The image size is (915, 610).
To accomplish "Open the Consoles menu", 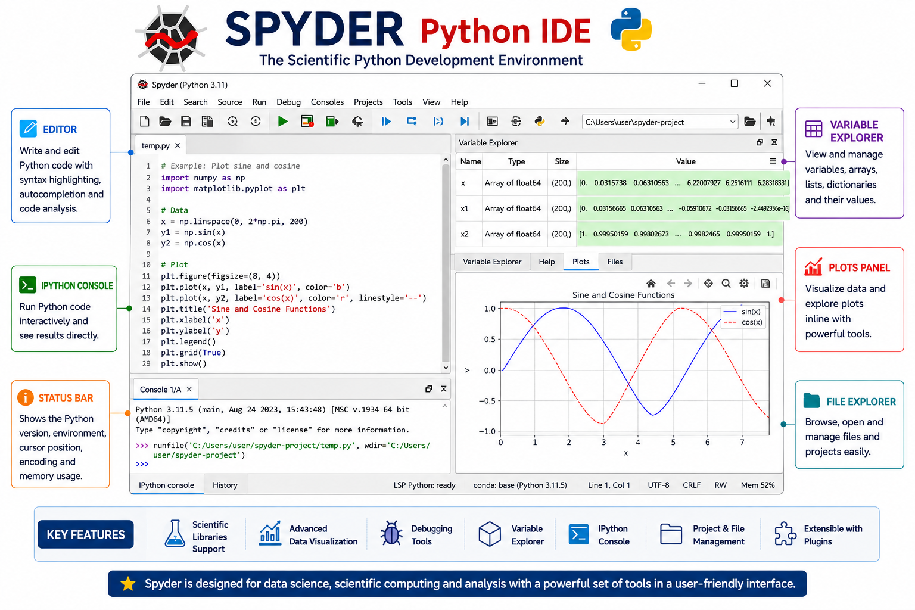I will coord(327,102).
